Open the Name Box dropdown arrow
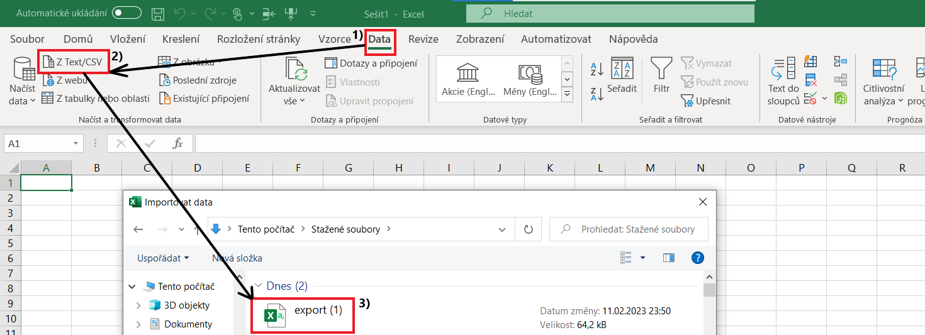Viewport: 925px width, 335px height. 76,143
